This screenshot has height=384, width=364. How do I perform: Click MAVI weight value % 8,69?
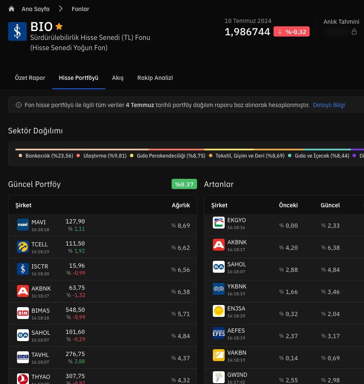click(x=181, y=226)
